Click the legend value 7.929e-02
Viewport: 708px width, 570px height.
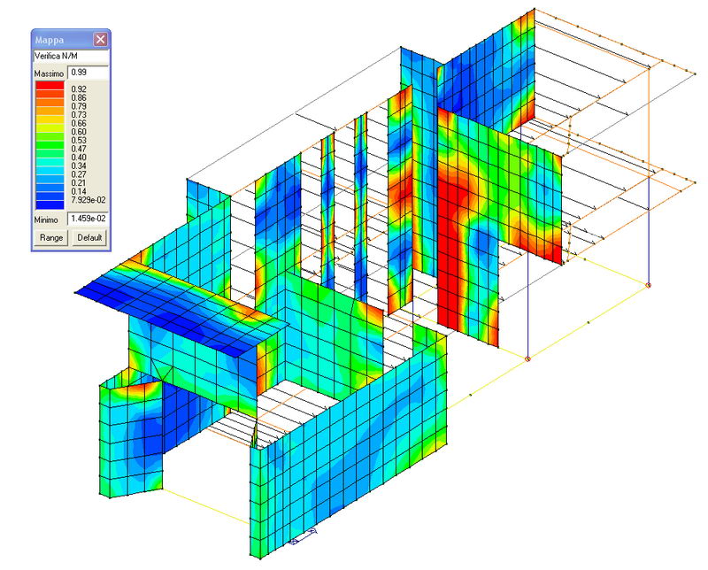pyautogui.click(x=88, y=200)
